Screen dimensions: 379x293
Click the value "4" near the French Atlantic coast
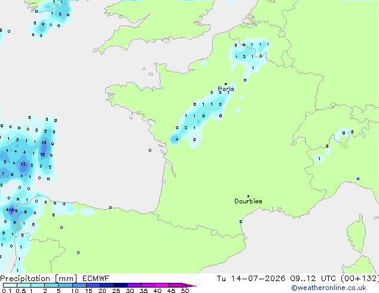click(x=177, y=139)
